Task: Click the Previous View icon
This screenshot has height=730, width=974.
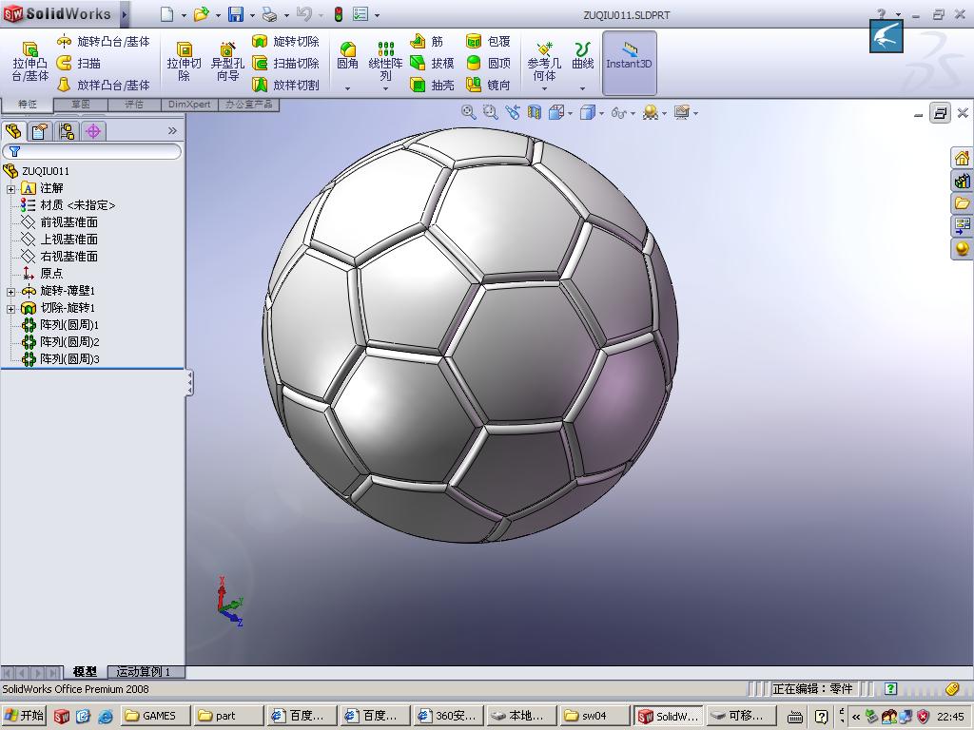Action: point(513,112)
